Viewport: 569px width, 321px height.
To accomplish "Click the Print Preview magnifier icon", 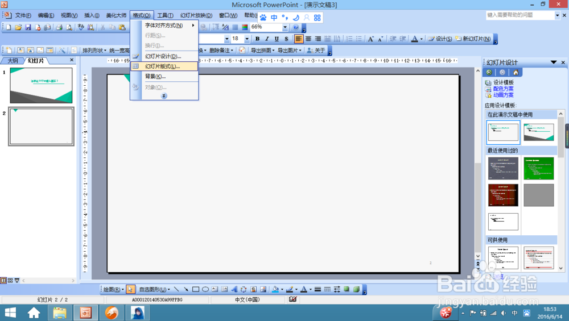I will pos(69,27).
